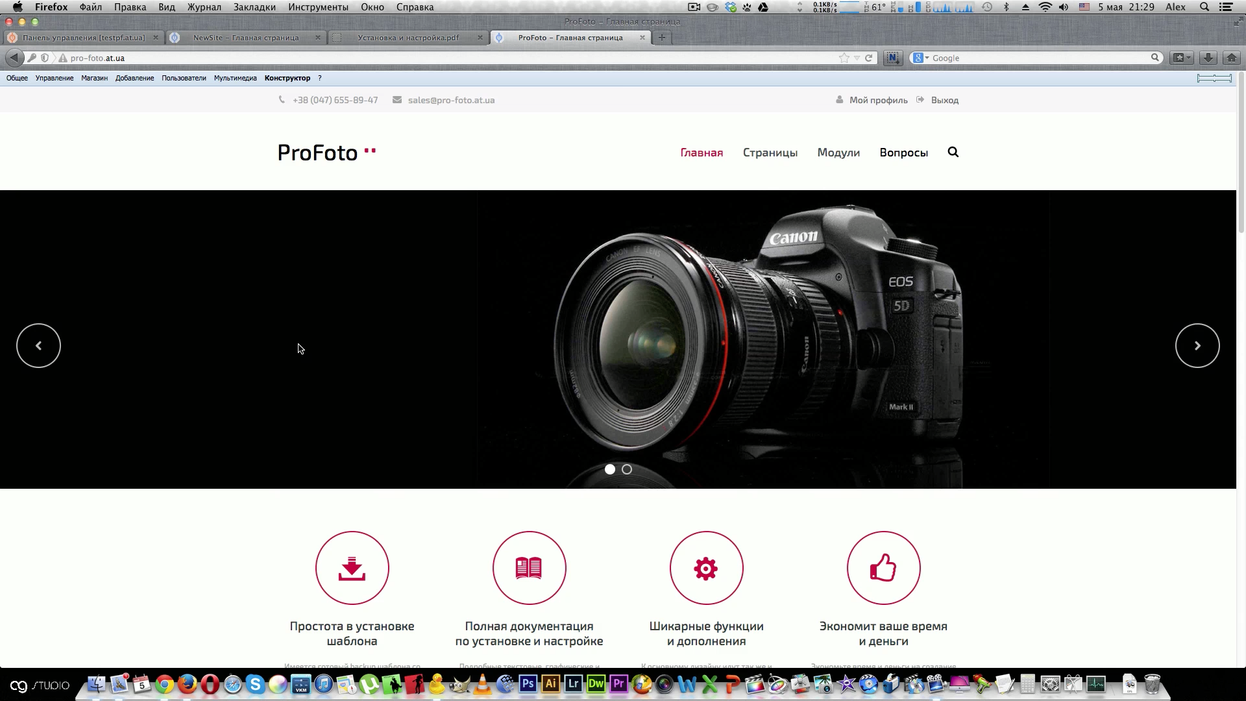Open Opera browser from the dock

coord(210,684)
